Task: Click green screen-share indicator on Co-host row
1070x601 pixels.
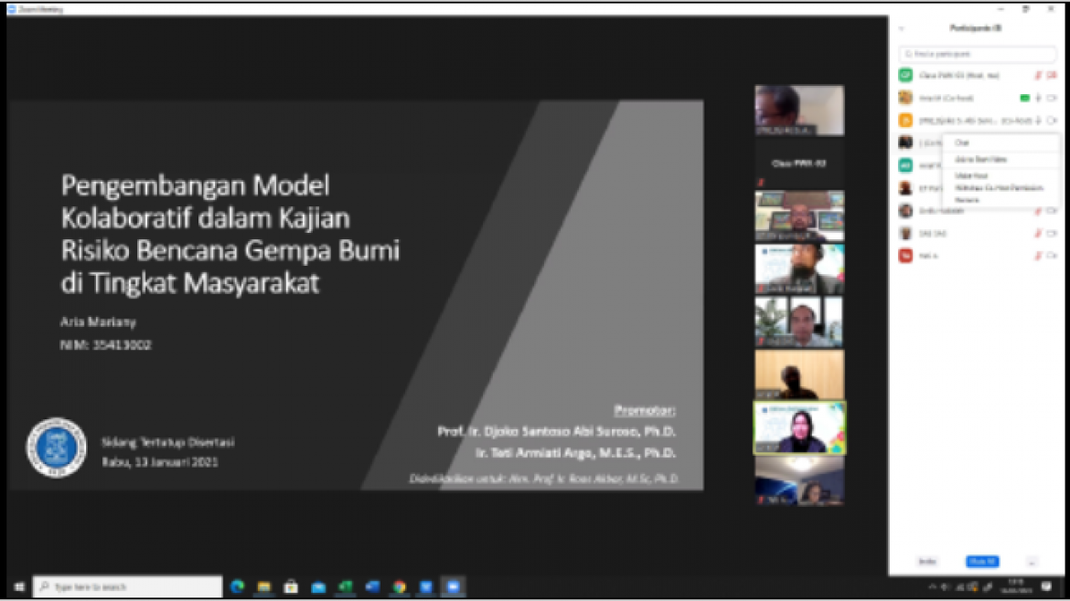Action: [x=1024, y=98]
